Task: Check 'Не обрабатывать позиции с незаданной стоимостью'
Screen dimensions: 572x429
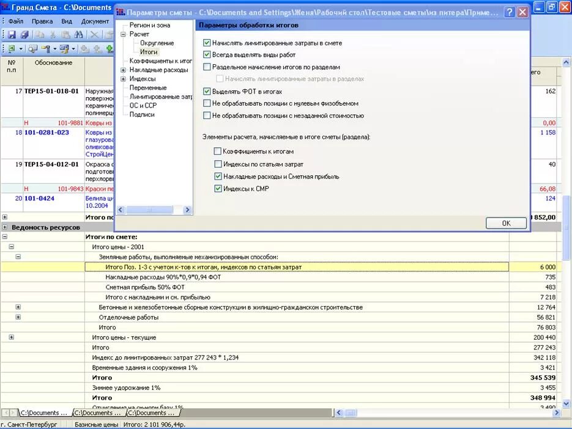Action: tap(207, 116)
